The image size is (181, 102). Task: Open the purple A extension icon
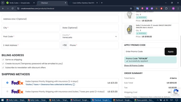coord(147,8)
